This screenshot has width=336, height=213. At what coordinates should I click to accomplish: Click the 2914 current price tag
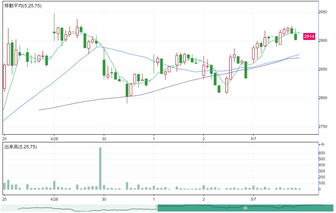coord(309,37)
